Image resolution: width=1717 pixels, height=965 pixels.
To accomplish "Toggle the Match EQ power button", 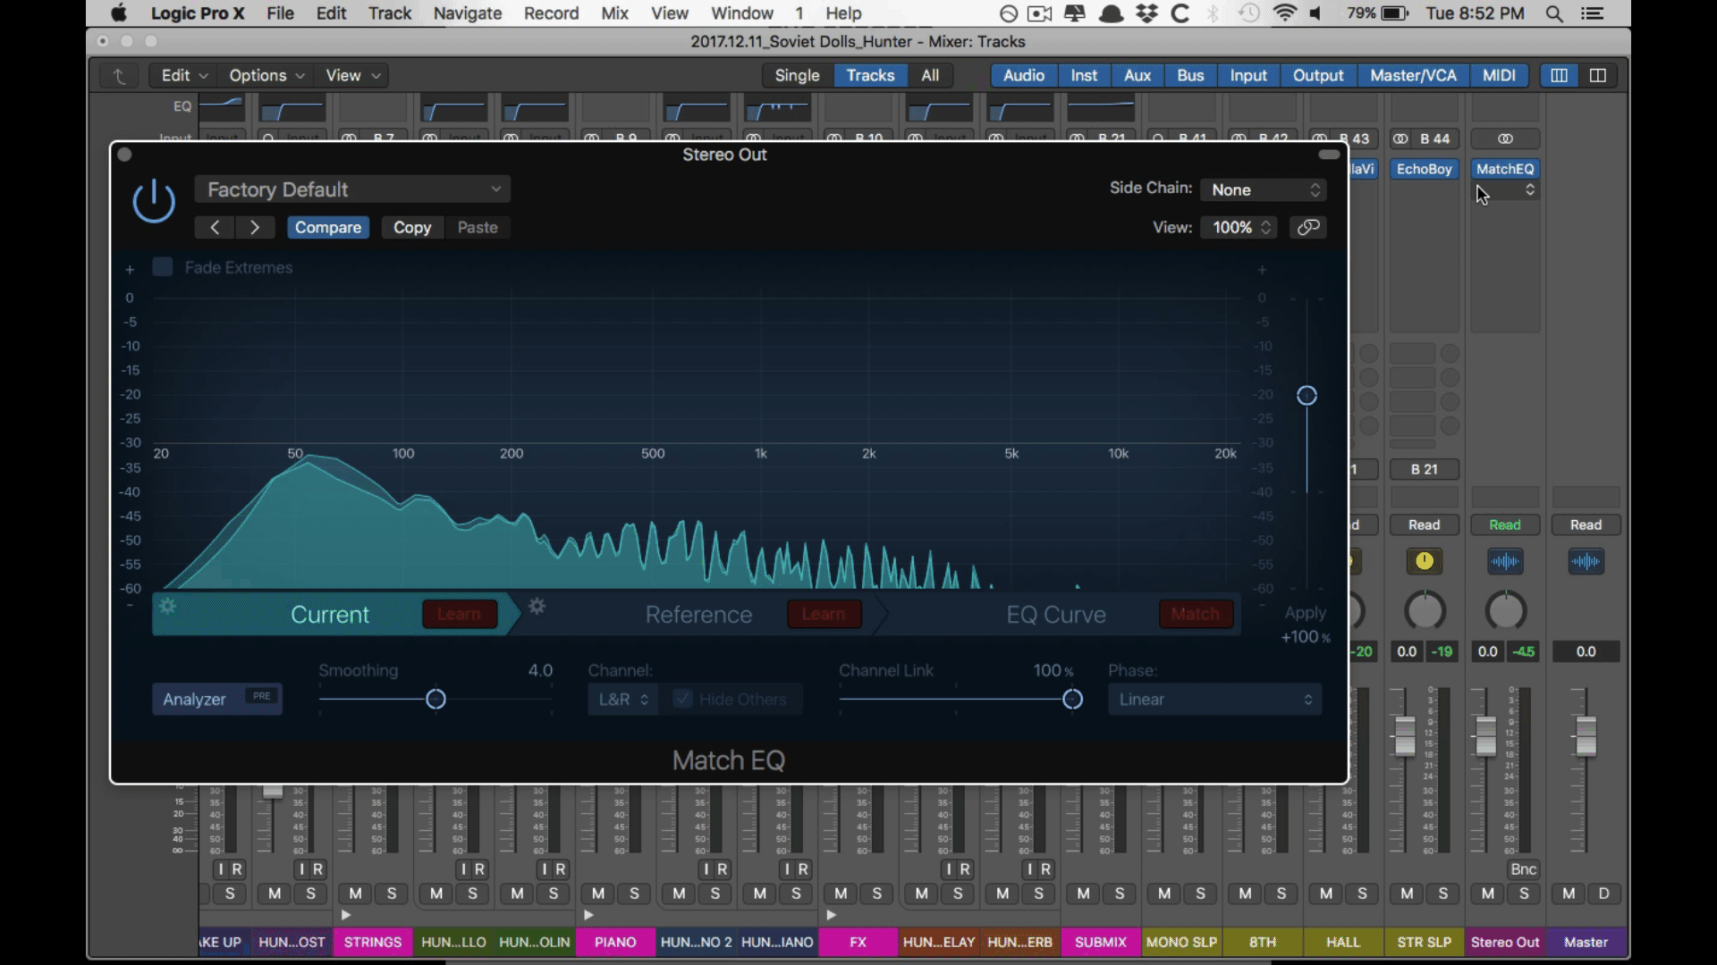I will (154, 200).
